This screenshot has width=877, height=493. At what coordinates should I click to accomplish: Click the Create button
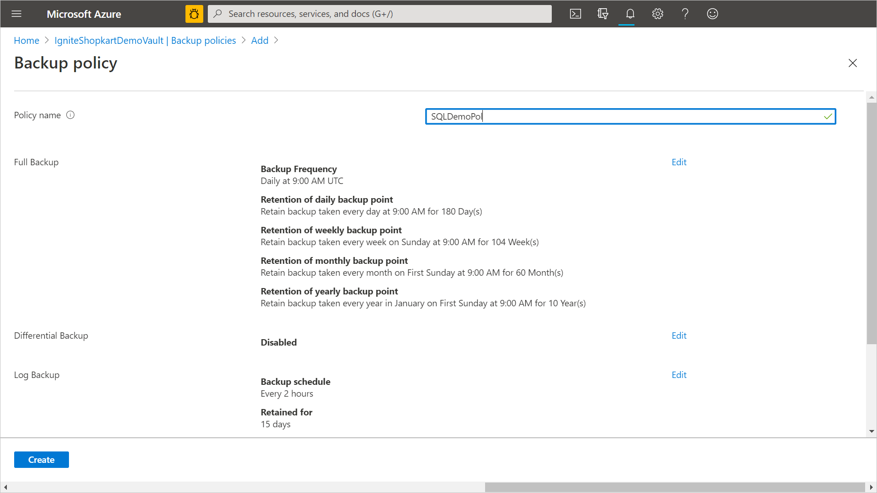(x=42, y=460)
